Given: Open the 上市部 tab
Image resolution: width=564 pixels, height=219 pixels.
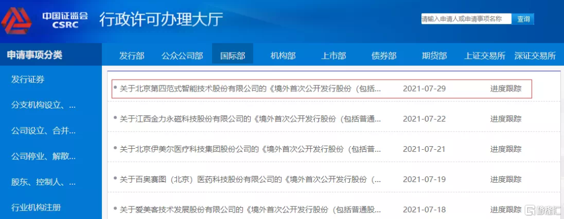Looking at the screenshot, I should [x=333, y=56].
